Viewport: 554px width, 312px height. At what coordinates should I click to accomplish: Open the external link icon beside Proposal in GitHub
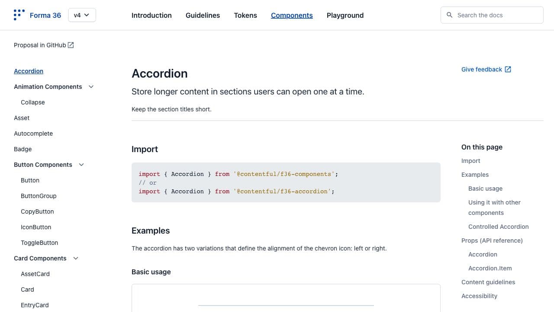71,45
